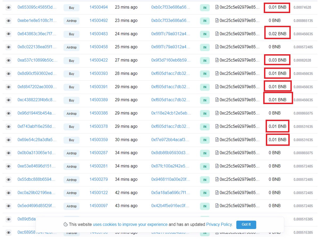
Task: Open eye preview for 0x96d19445b454a transaction
Action: [9, 113]
